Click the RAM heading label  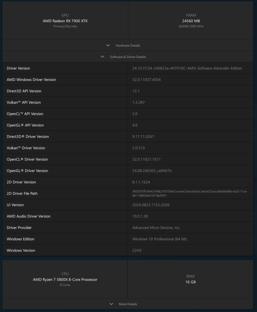point(190,276)
